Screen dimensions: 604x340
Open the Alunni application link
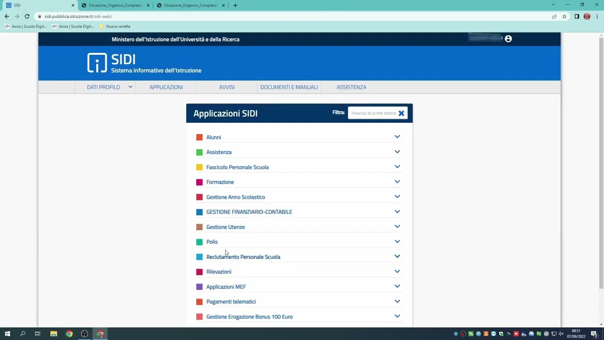(x=213, y=137)
